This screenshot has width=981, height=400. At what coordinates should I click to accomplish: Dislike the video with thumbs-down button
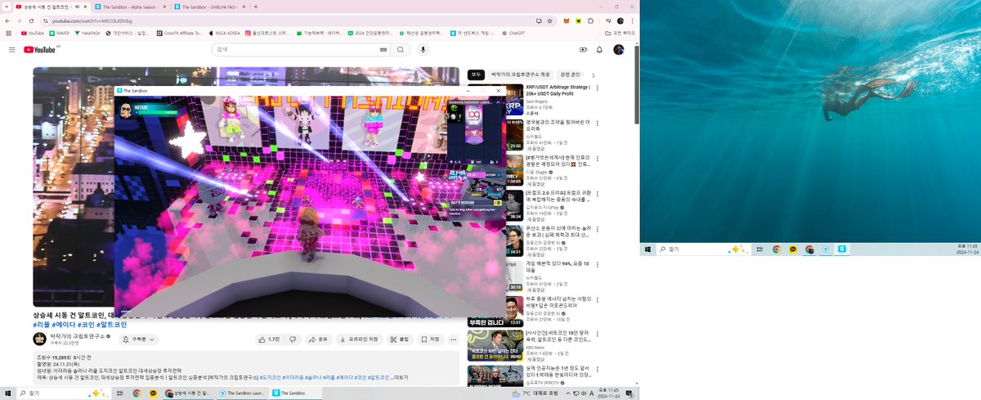(x=292, y=339)
